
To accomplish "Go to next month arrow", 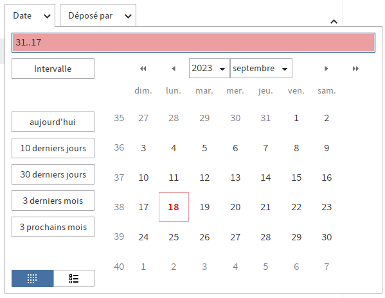I will 326,69.
